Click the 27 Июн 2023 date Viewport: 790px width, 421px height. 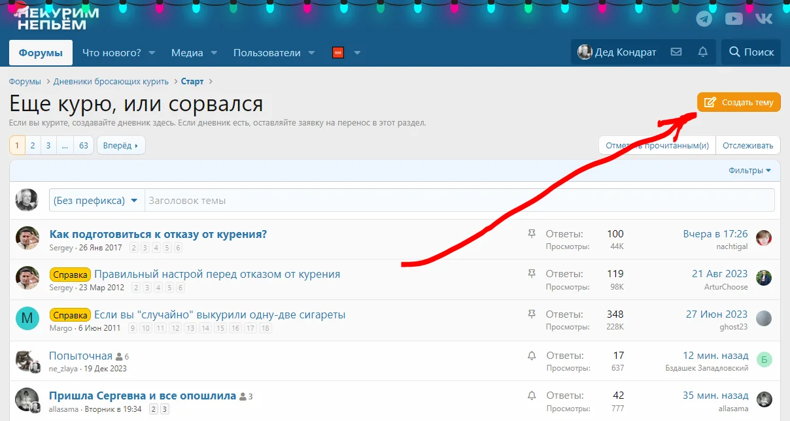pos(717,314)
